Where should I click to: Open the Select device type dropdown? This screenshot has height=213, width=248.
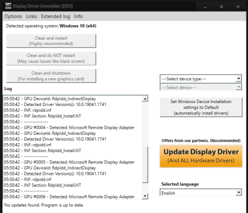tap(201, 79)
